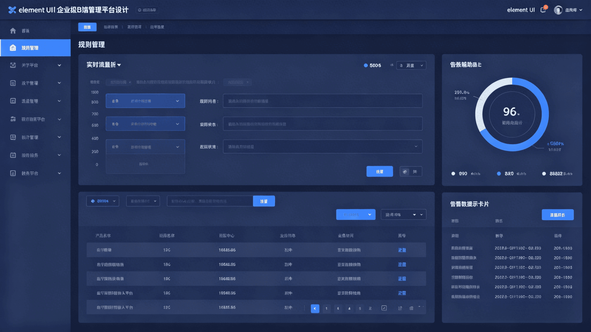The width and height of the screenshot is (591, 332).
Task: Click the 规则管理 sidebar icon
Action: pos(13,48)
